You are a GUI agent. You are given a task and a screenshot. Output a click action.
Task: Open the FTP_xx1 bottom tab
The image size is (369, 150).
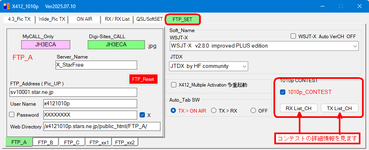[99, 142]
